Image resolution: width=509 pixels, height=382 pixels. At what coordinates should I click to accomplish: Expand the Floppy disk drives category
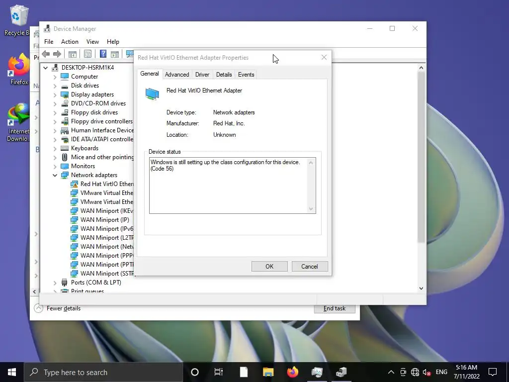click(x=55, y=112)
